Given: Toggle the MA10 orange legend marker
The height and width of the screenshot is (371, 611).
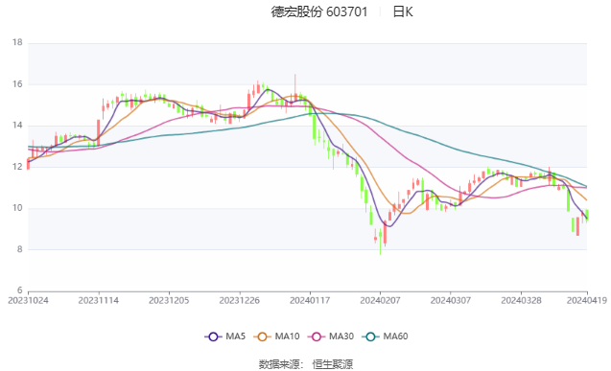Looking at the screenshot, I should tap(262, 336).
